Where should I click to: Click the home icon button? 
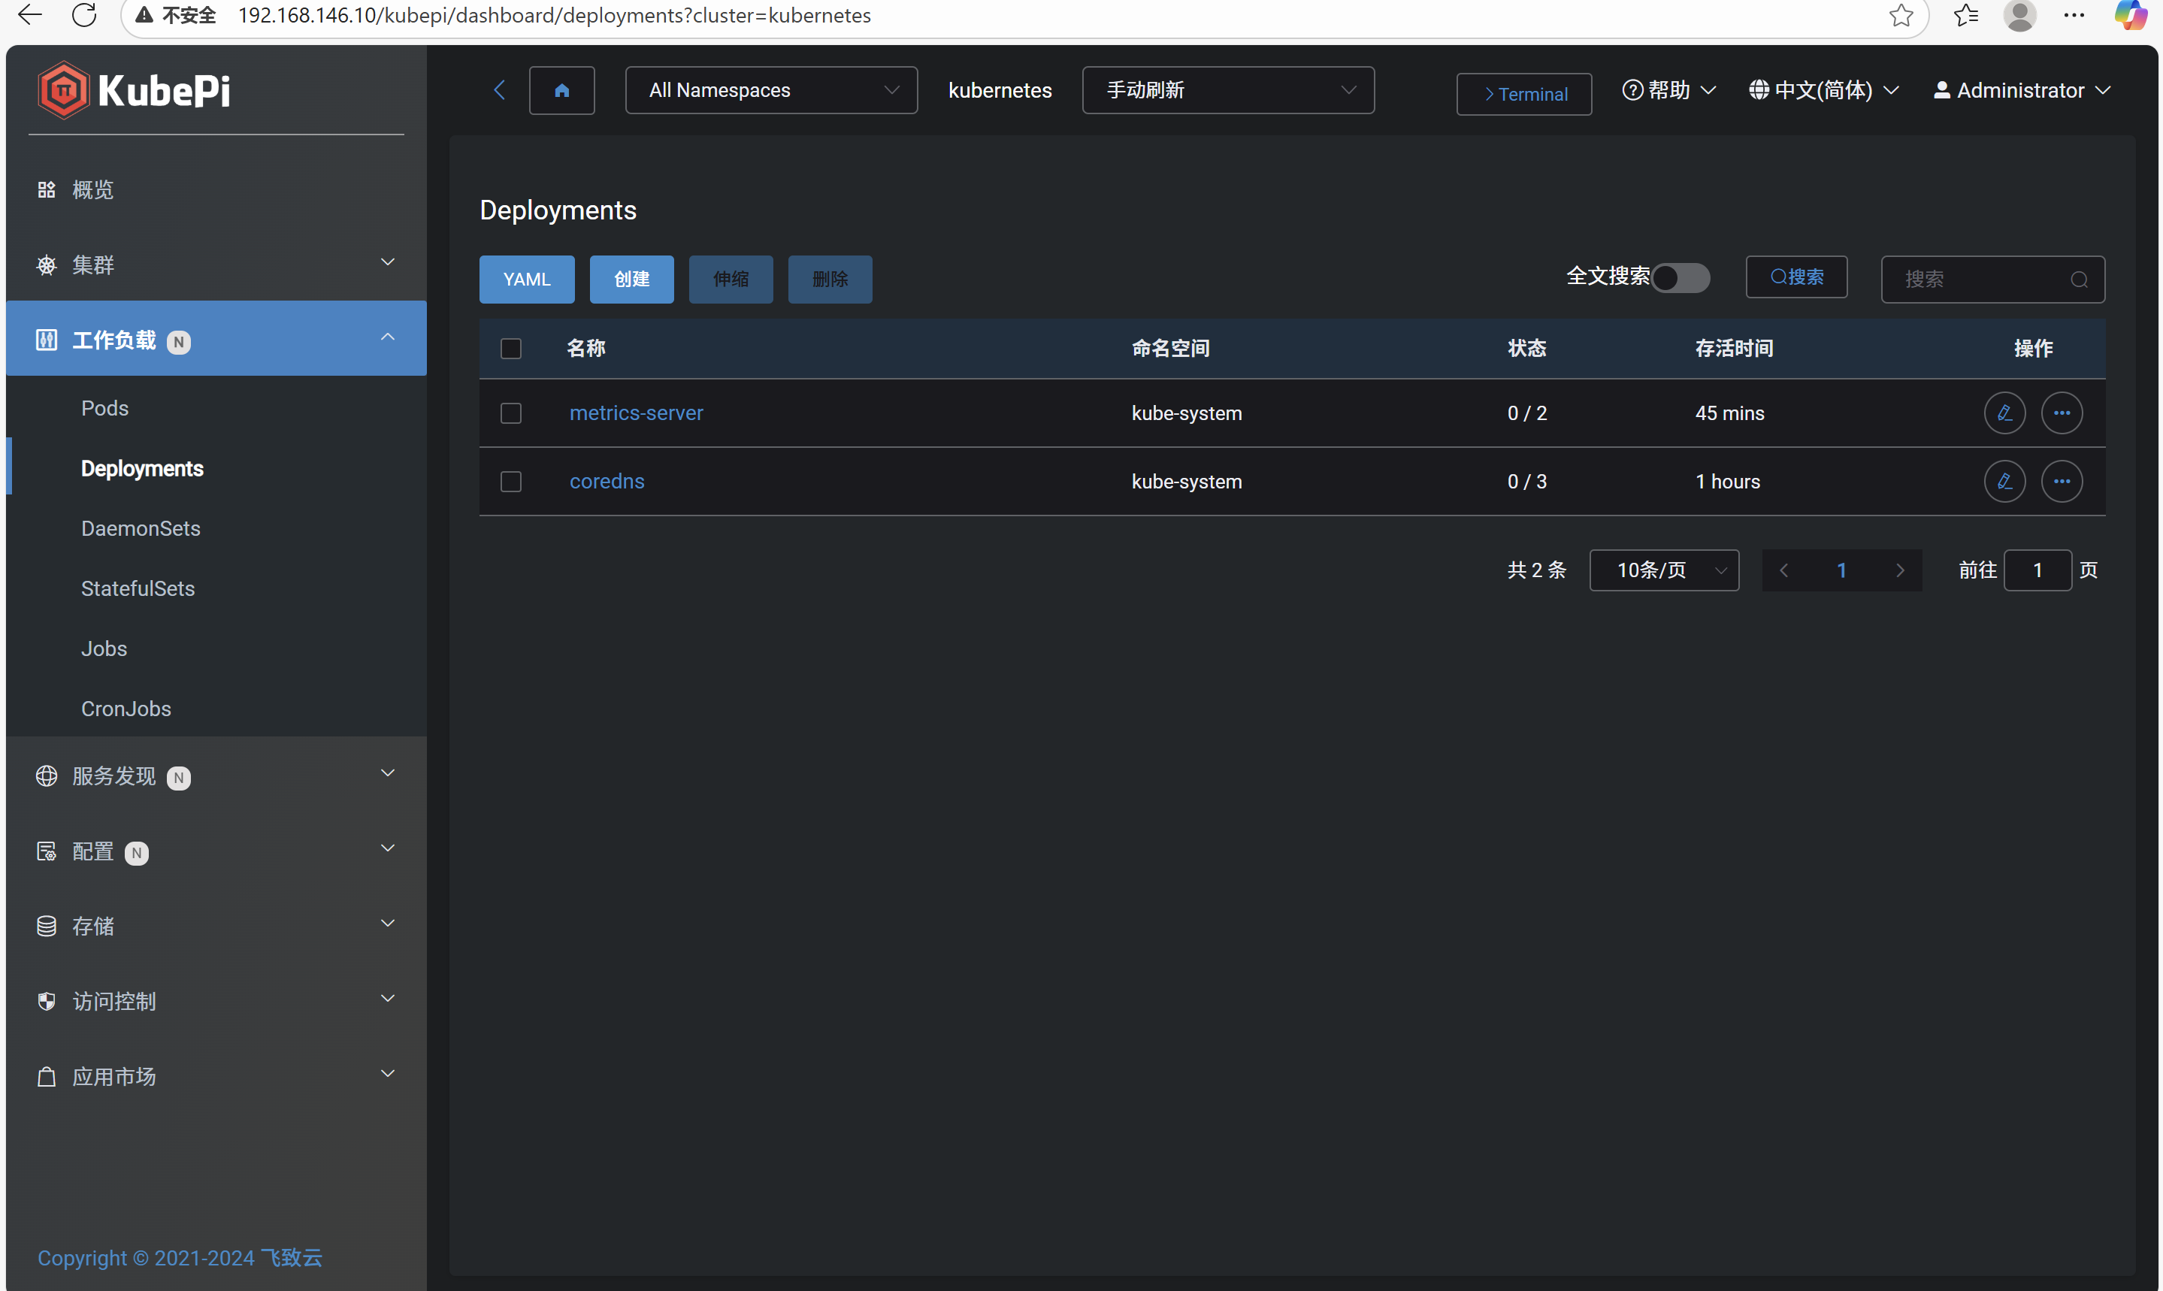[x=561, y=90]
